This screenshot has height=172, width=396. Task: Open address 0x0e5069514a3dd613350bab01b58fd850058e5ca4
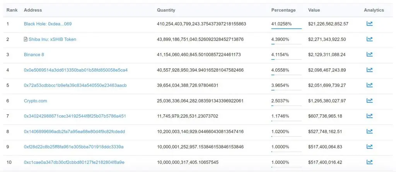pos(76,70)
